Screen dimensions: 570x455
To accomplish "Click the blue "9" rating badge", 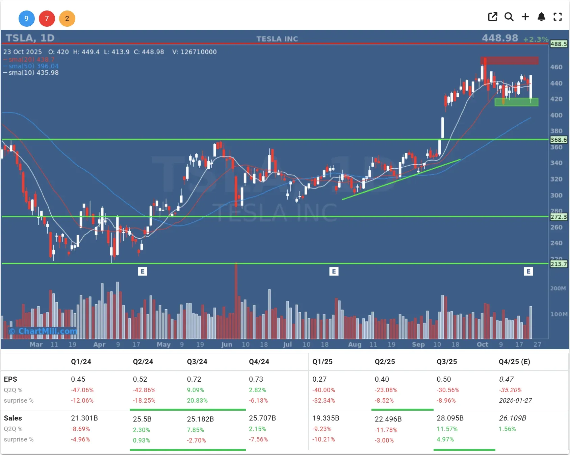I will click(27, 19).
